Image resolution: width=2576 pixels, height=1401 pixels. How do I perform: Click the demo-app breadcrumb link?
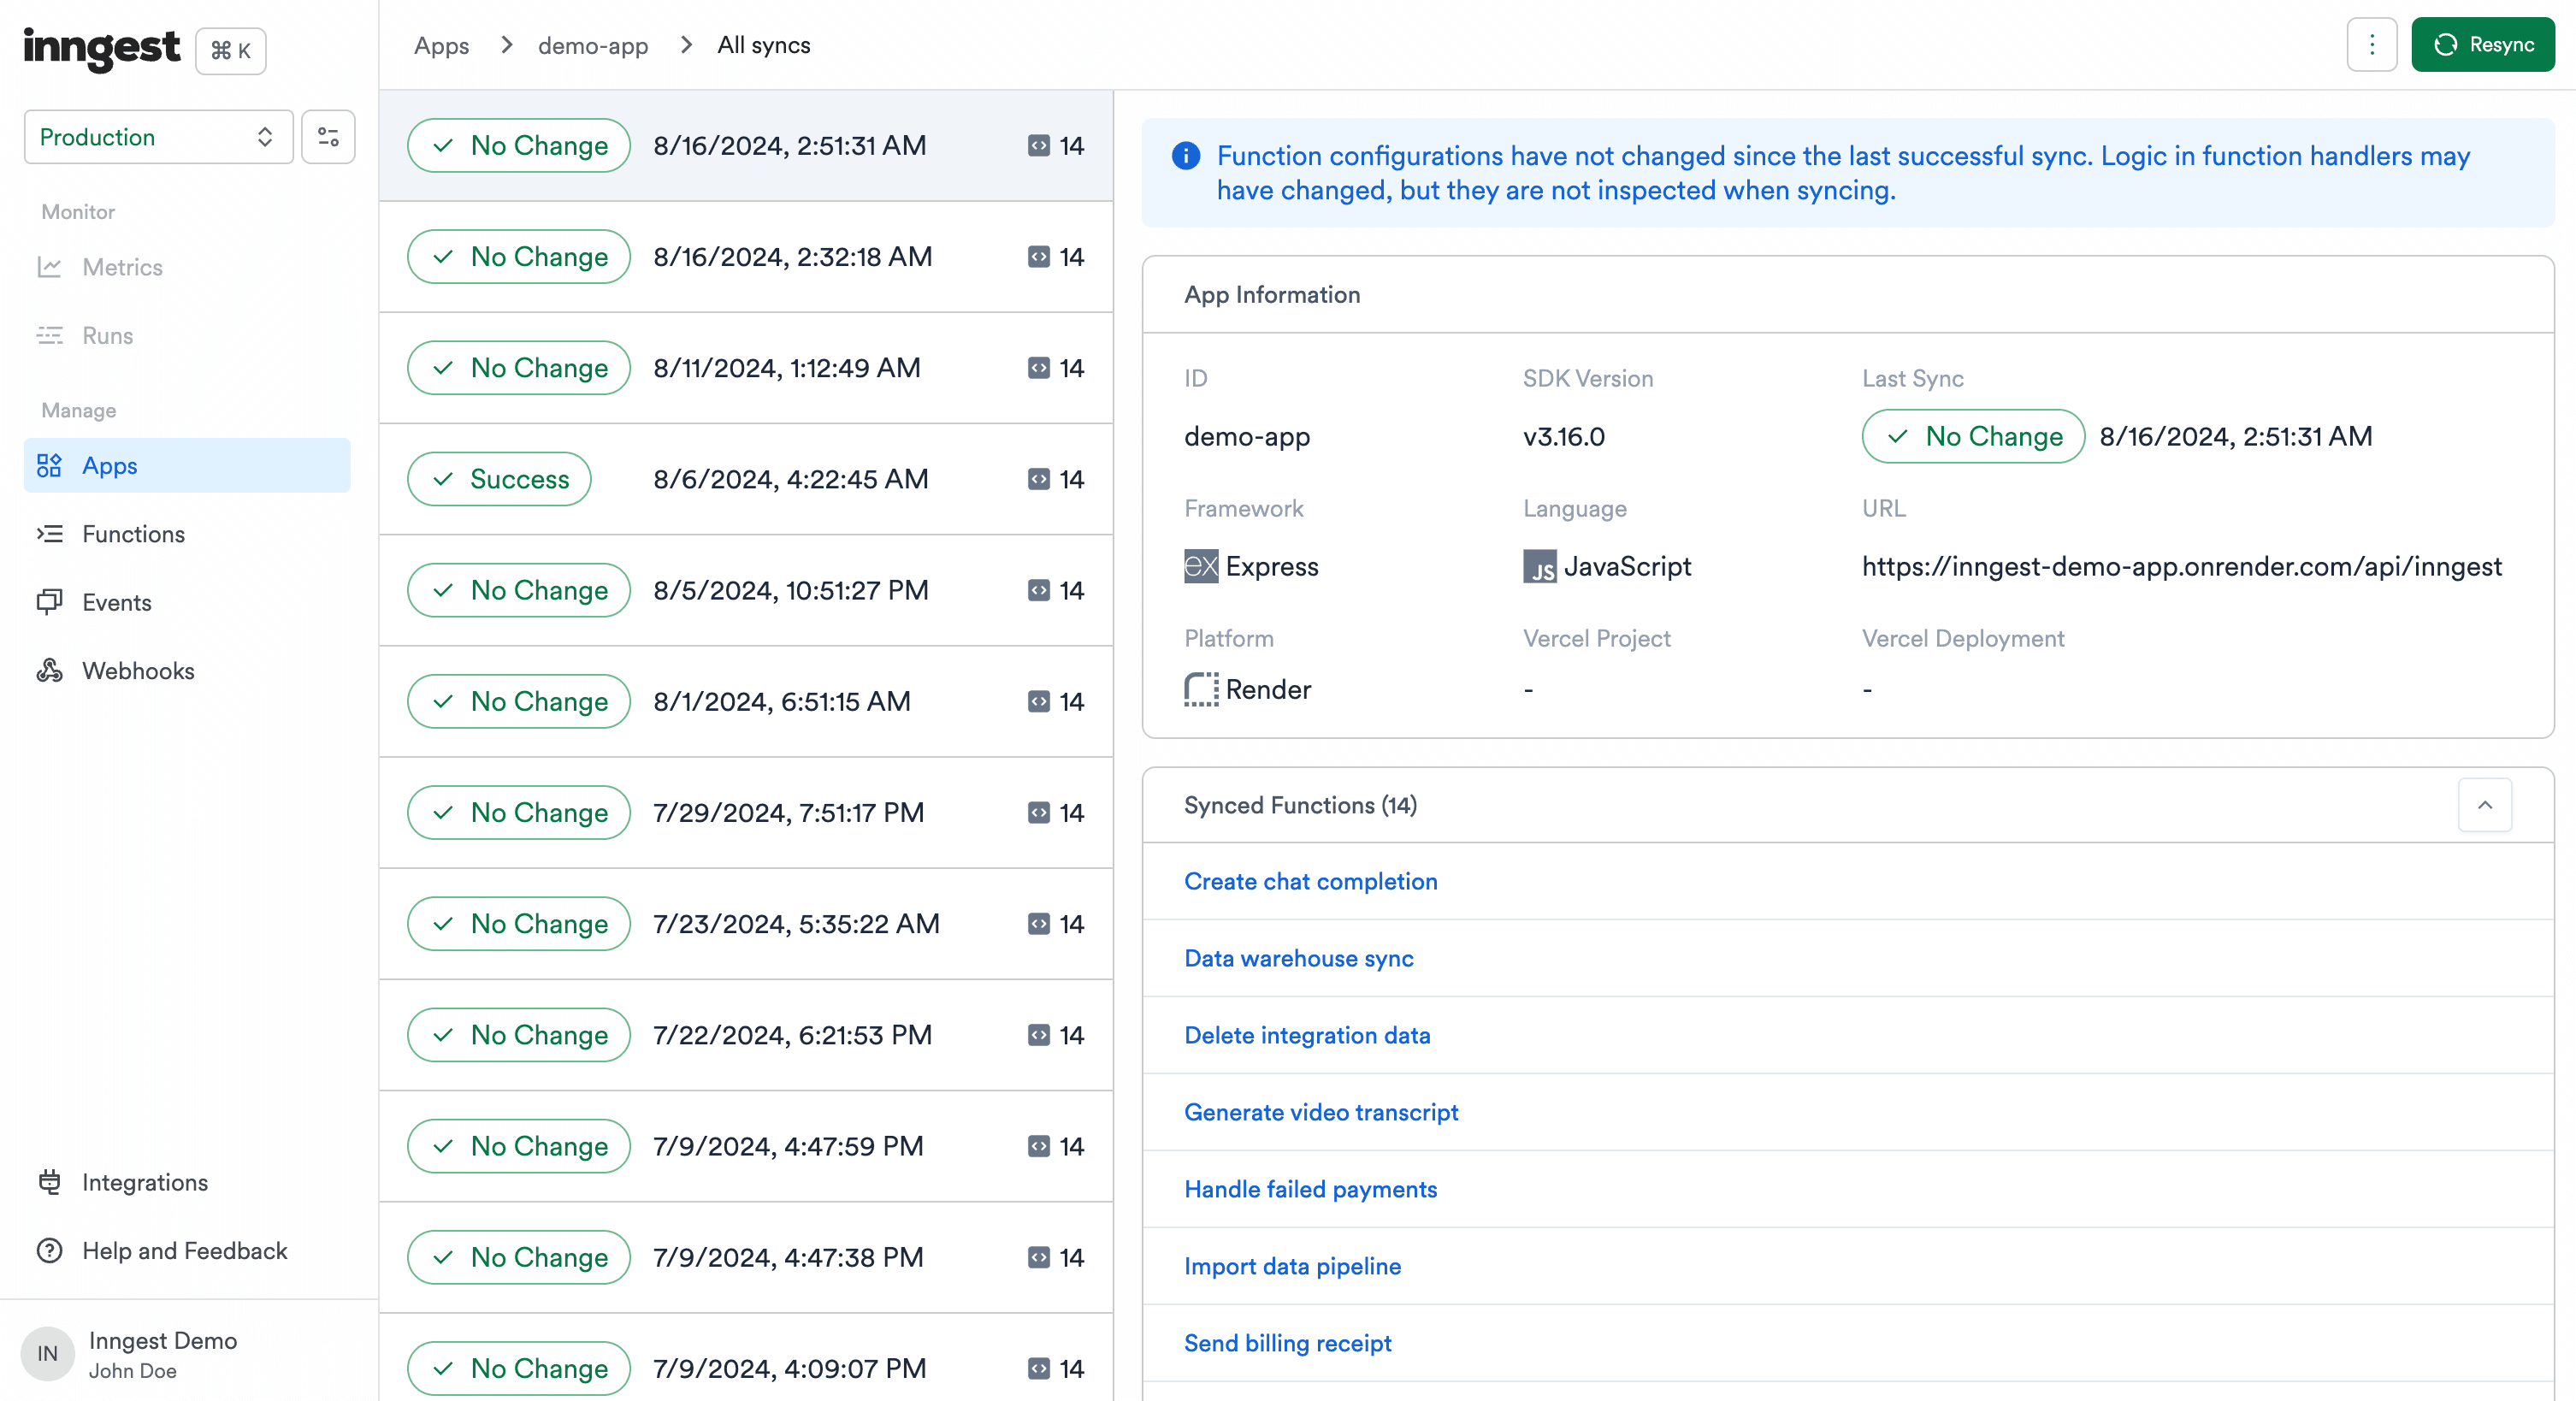point(594,43)
